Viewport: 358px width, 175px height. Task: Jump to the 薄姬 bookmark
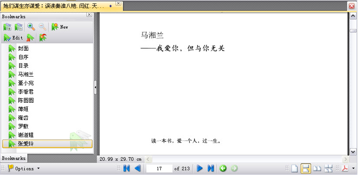tap(23, 109)
